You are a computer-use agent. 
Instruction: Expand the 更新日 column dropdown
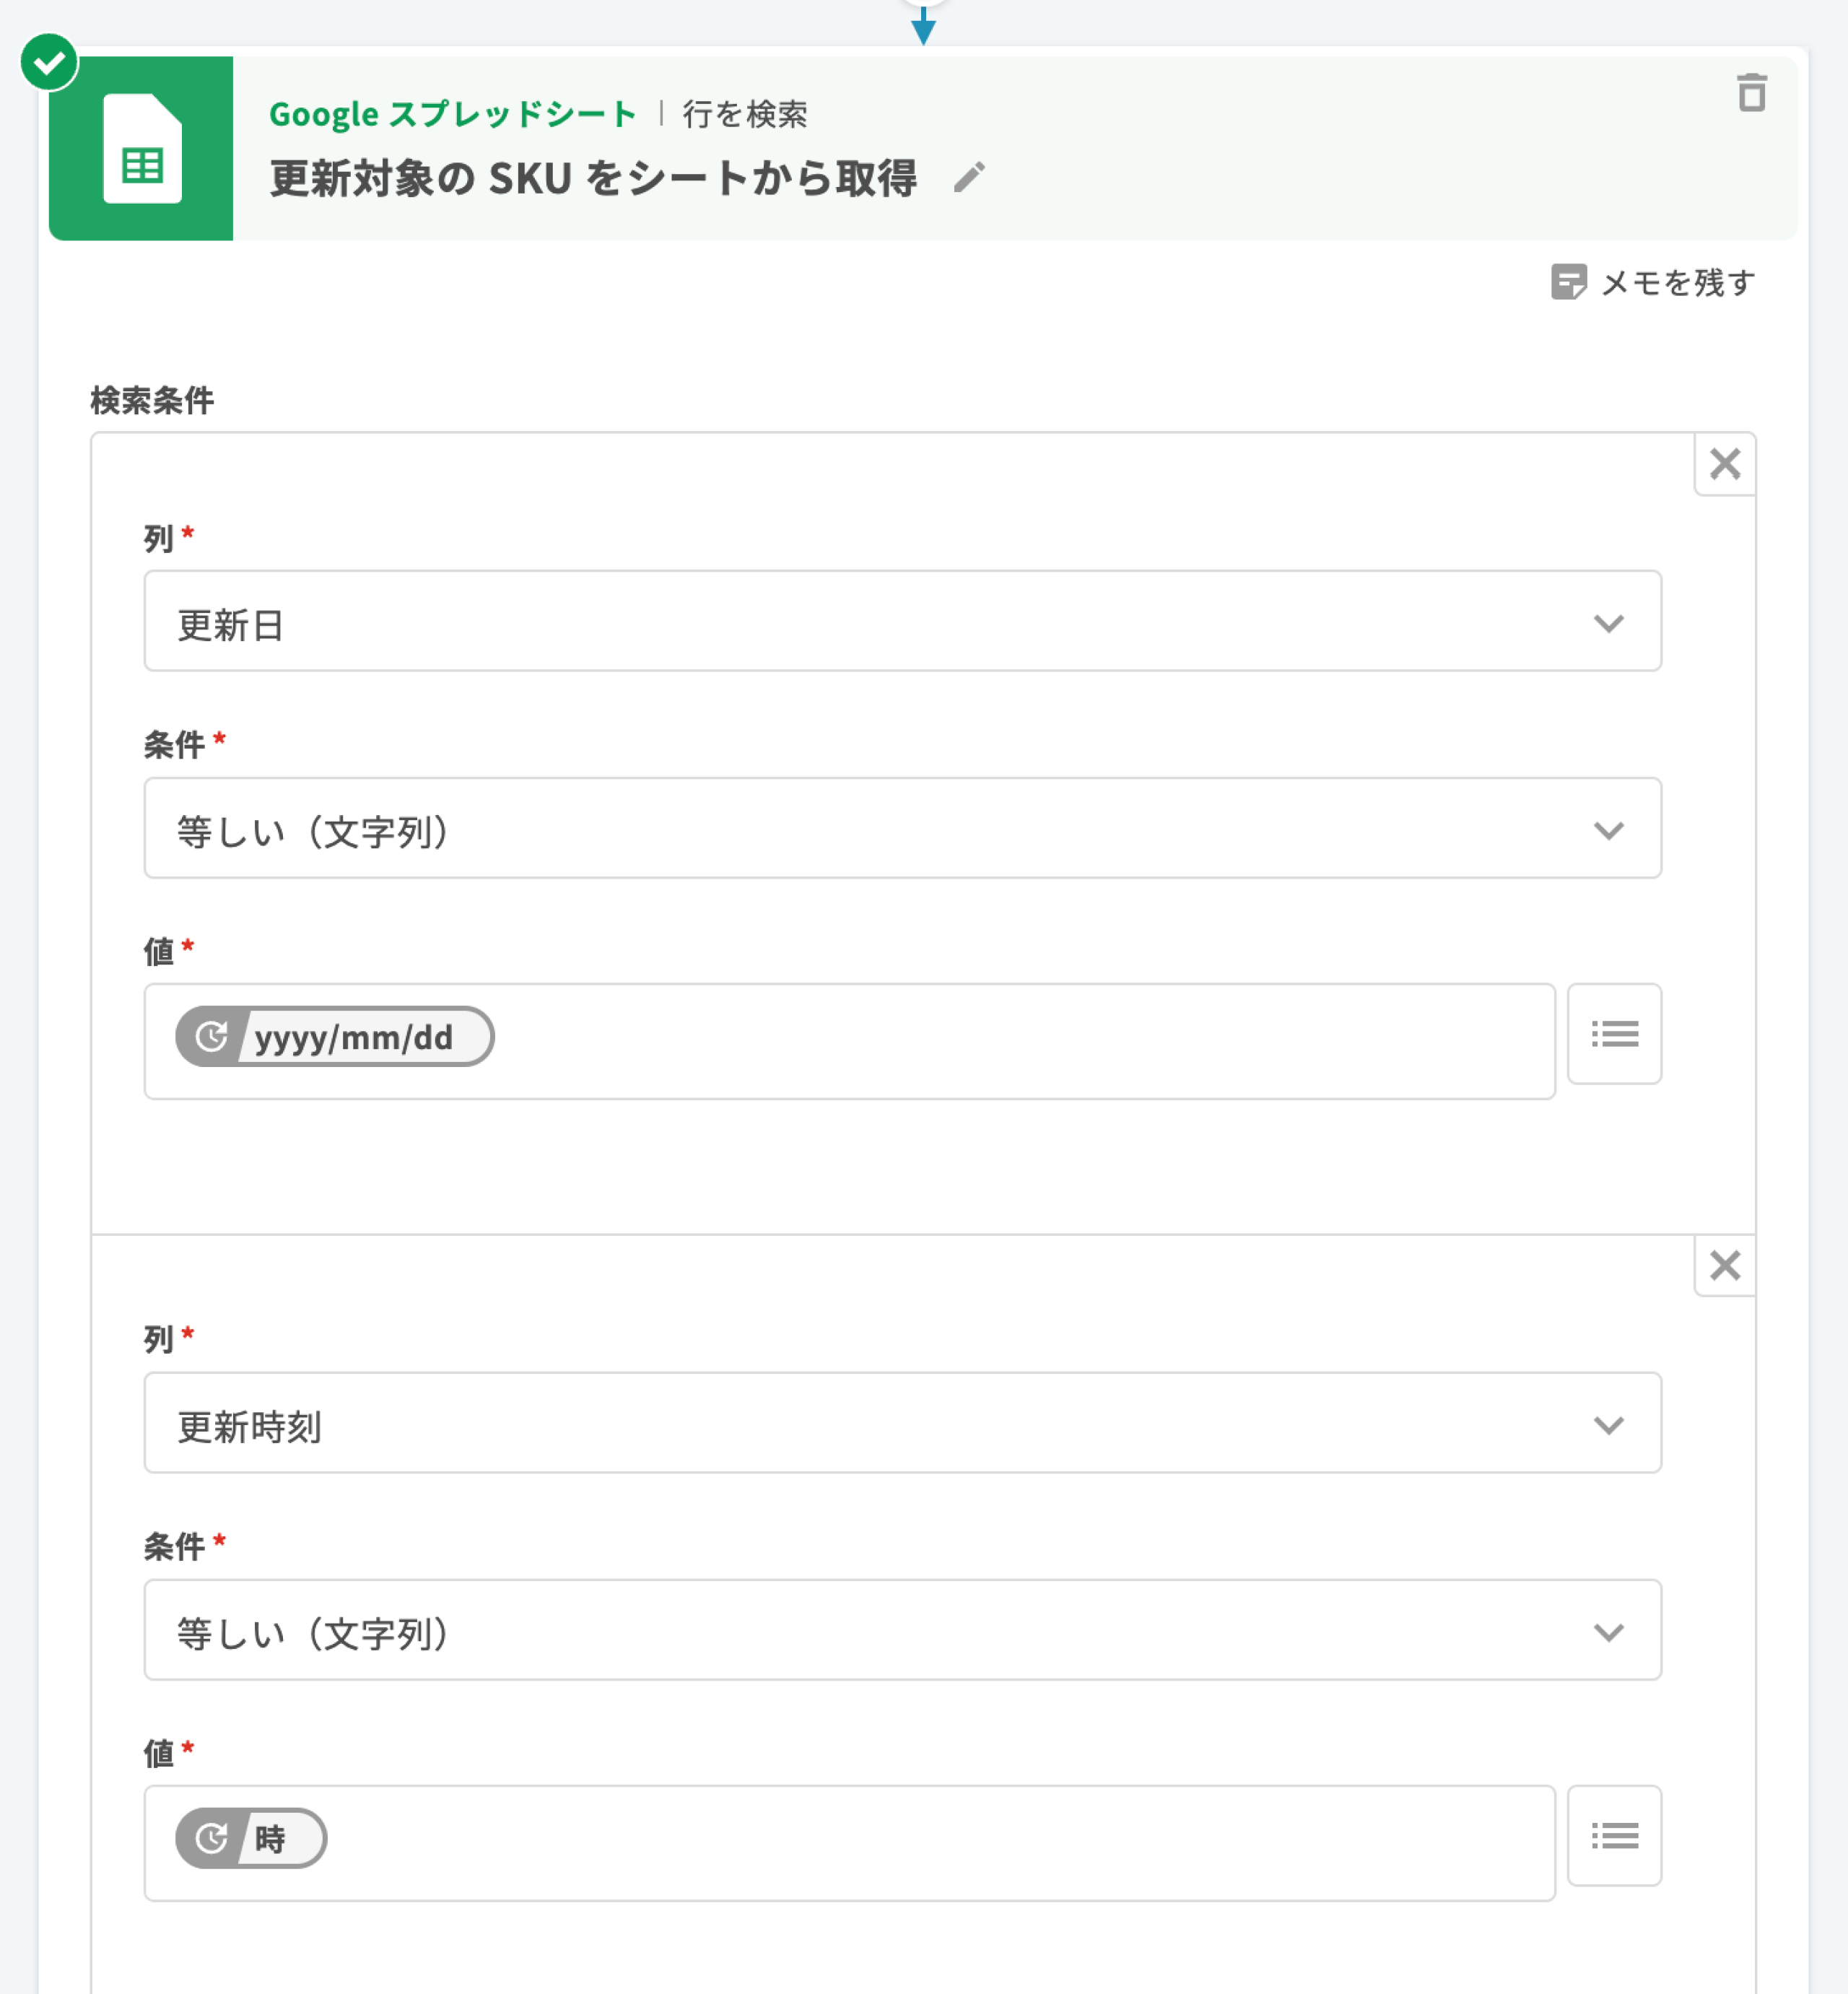902,621
